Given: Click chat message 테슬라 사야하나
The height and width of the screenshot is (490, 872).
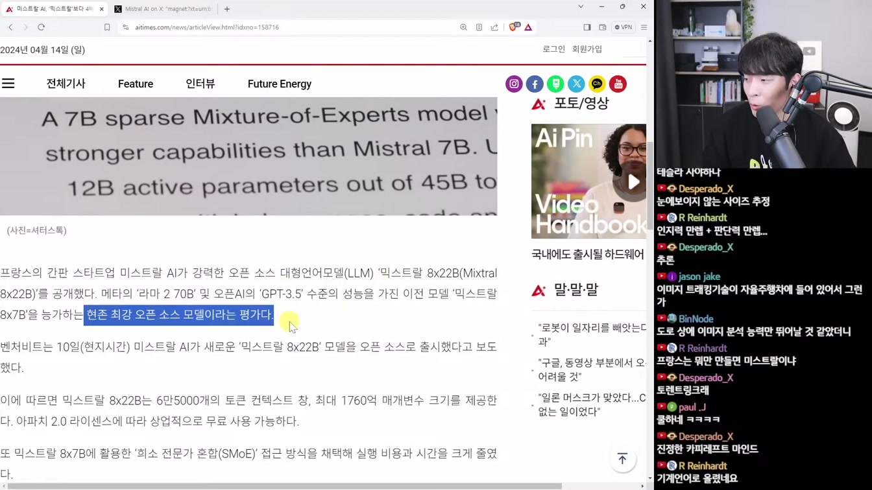Looking at the screenshot, I should (x=688, y=172).
